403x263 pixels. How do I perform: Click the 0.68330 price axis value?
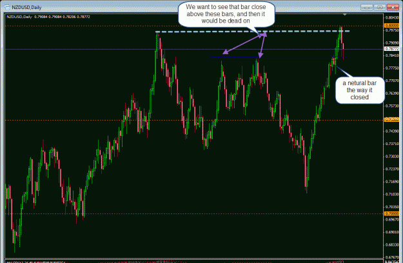(x=391, y=245)
